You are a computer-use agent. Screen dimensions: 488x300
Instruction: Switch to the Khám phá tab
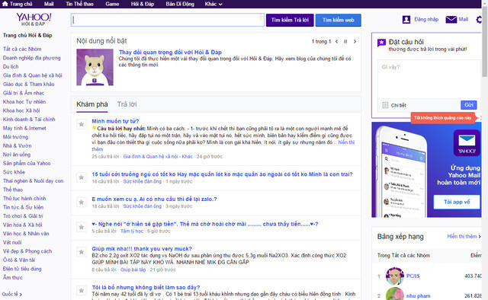92,104
